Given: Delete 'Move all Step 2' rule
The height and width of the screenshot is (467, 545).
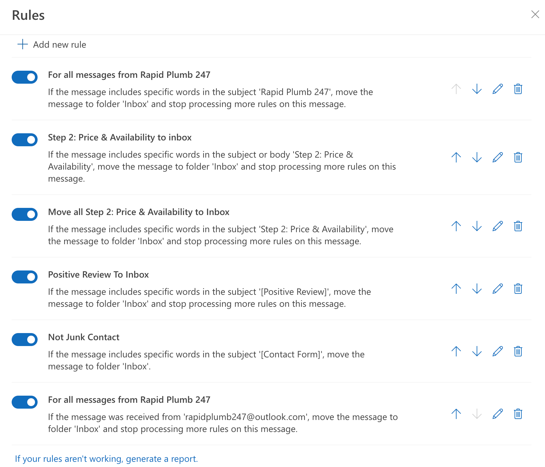Looking at the screenshot, I should (x=518, y=226).
